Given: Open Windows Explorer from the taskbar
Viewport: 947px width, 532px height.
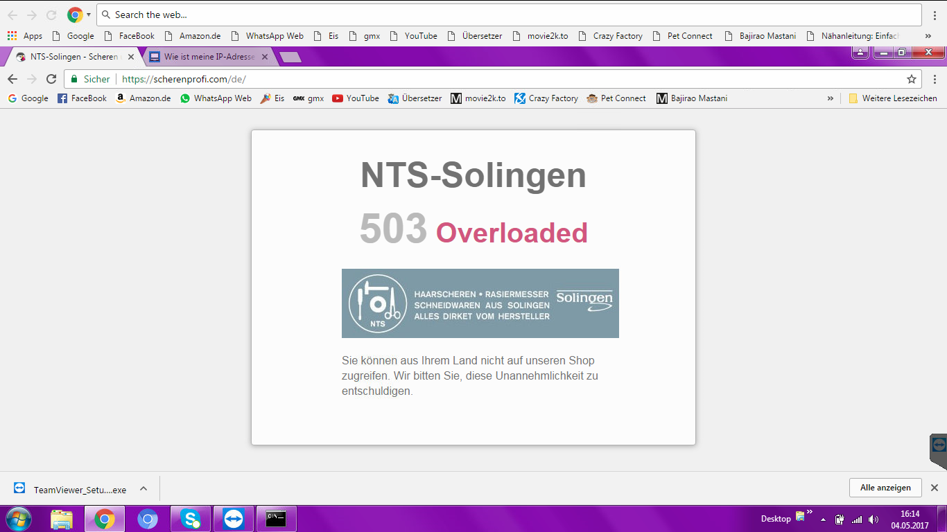Looking at the screenshot, I should [62, 519].
